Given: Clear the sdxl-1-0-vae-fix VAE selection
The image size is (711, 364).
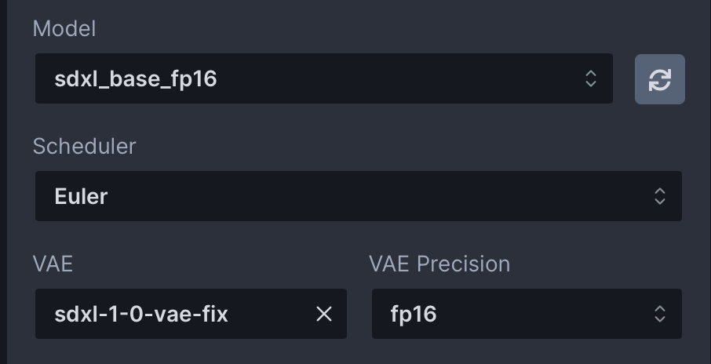Looking at the screenshot, I should tap(324, 315).
